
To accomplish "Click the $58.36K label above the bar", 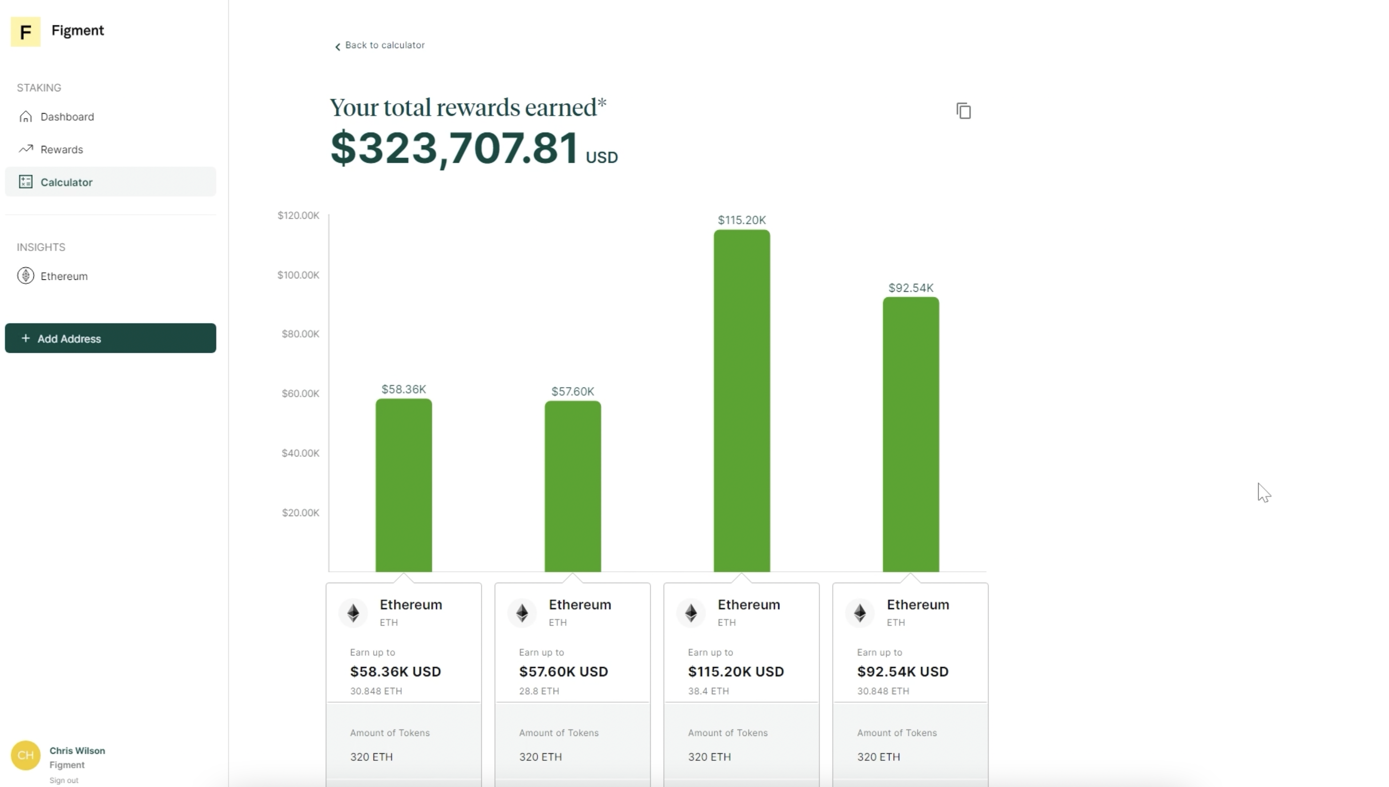I will (x=404, y=389).
